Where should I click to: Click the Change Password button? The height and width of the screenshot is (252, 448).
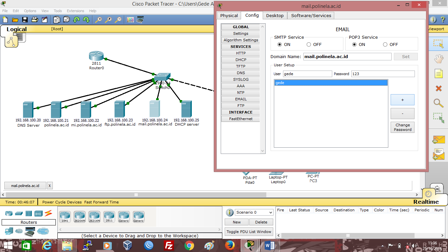[x=402, y=127]
